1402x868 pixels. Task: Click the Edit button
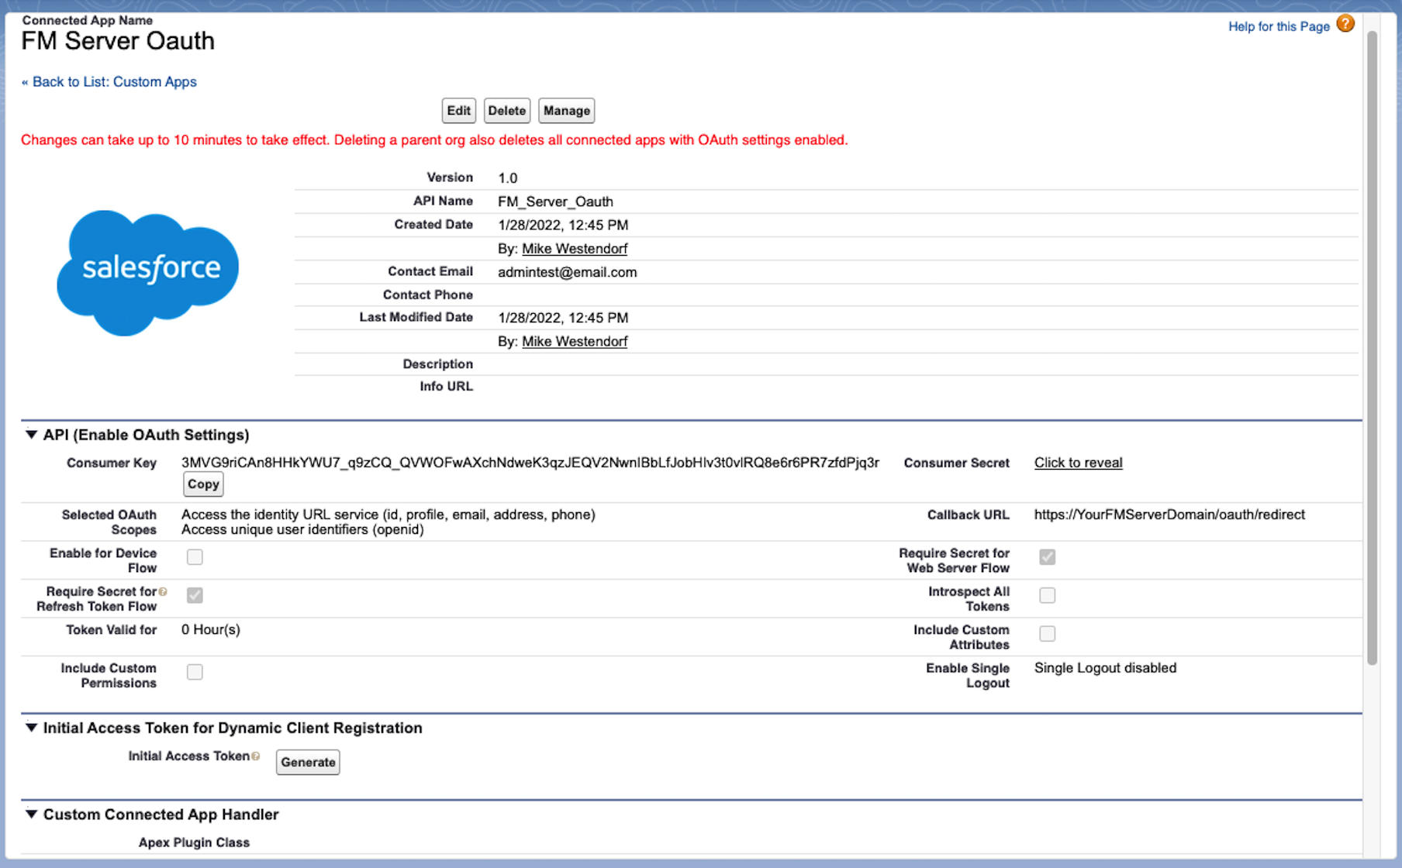click(x=458, y=111)
